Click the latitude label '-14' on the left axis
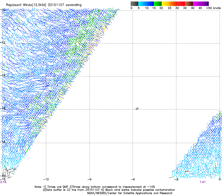The height and width of the screenshot is (195, 222). 3,75
